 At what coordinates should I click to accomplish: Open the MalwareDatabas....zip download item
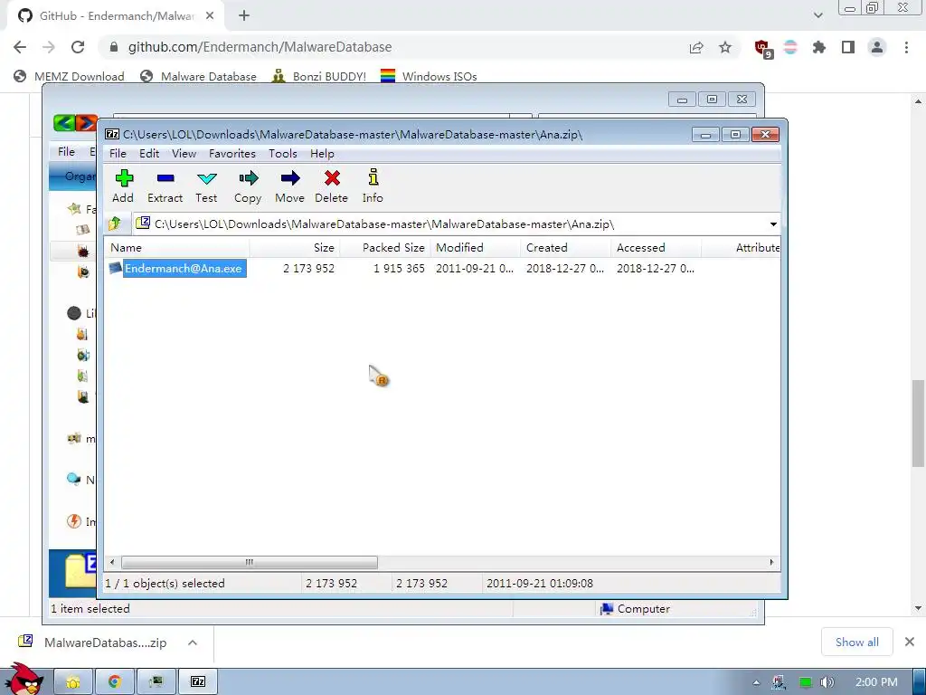pyautogui.click(x=93, y=643)
